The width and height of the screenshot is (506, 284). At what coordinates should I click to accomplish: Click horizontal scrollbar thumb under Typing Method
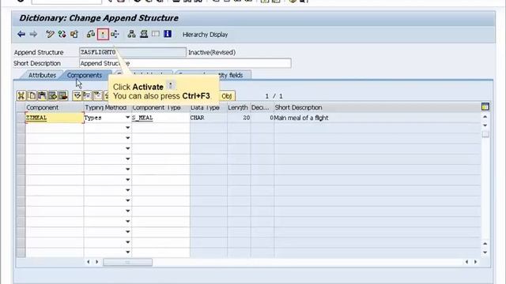(128, 263)
